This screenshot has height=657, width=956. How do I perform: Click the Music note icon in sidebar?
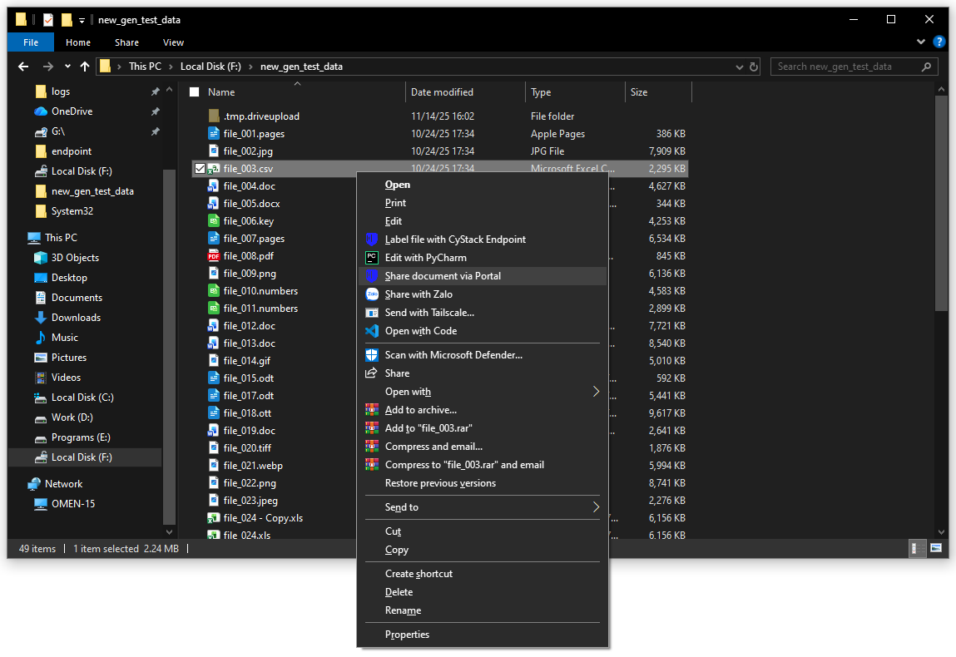point(41,337)
